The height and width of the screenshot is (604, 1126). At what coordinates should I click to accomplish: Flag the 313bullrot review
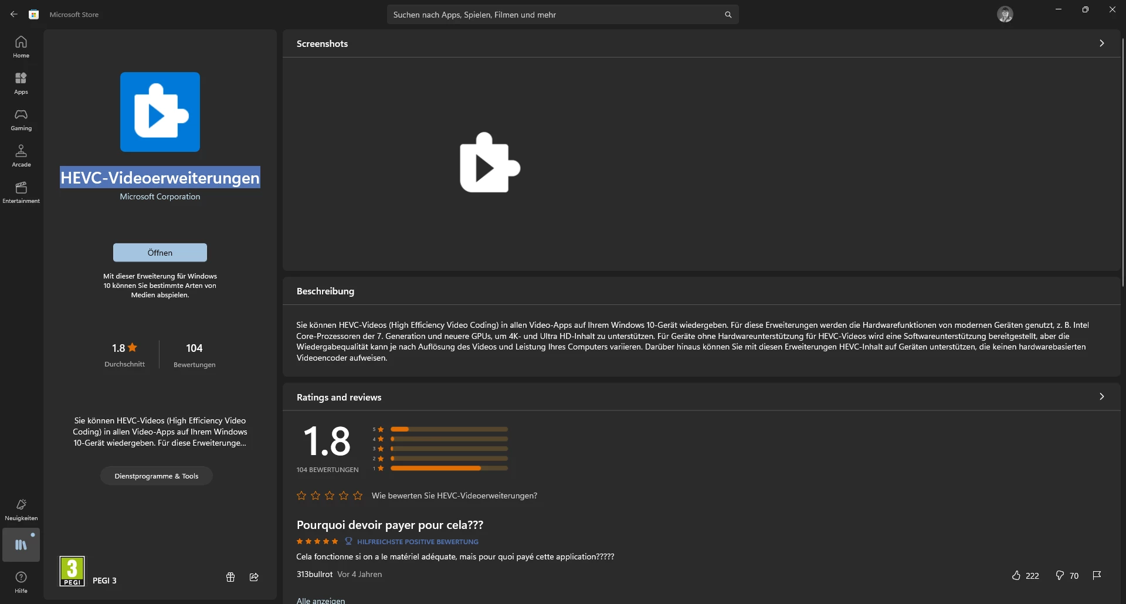point(1097,575)
